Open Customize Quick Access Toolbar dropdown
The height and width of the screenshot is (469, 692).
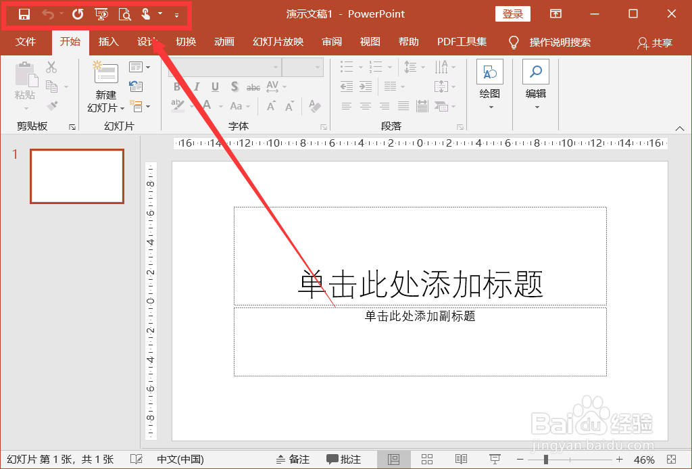pos(176,15)
